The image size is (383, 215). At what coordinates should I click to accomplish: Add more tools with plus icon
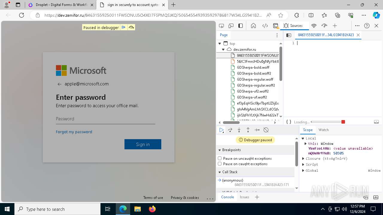335,26
